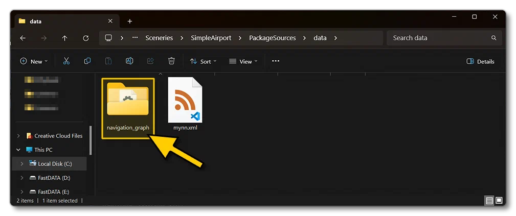Open the See more ellipsis menu
This screenshot has height=216, width=516.
276,61
